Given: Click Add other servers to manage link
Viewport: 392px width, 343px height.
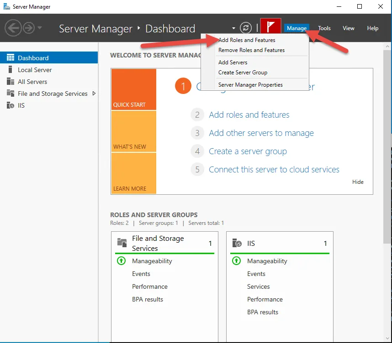Looking at the screenshot, I should coord(261,133).
